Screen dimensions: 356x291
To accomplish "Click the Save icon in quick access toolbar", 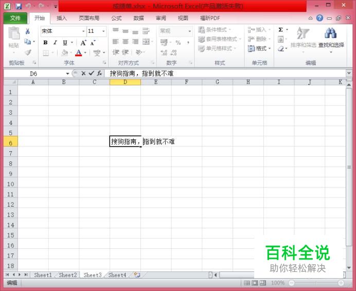I will click(x=19, y=6).
